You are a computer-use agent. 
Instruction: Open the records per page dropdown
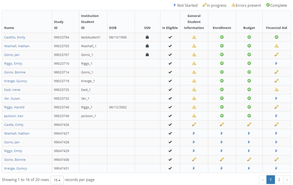pos(57,180)
